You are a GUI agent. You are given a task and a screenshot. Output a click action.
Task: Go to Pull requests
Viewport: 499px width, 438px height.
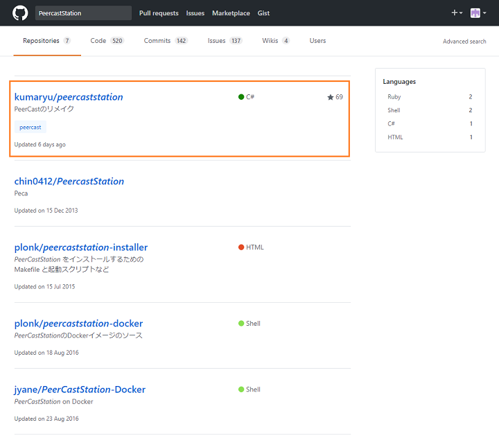pyautogui.click(x=159, y=13)
